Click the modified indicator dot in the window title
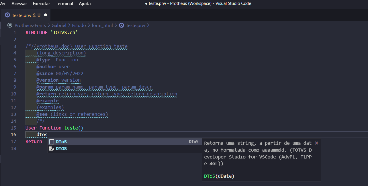Screen dimensions: 368x186 coord(146,3)
